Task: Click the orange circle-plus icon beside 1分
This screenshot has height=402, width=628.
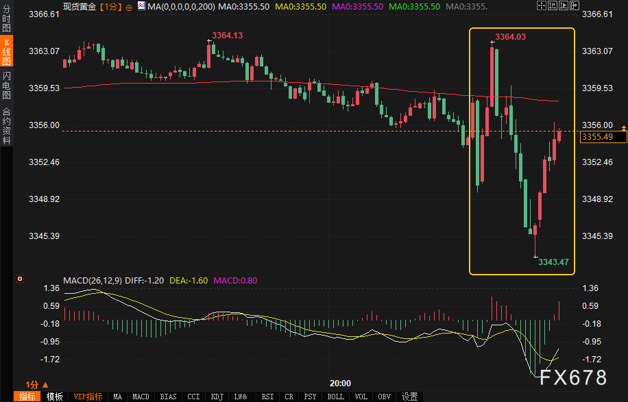Action: (129, 8)
